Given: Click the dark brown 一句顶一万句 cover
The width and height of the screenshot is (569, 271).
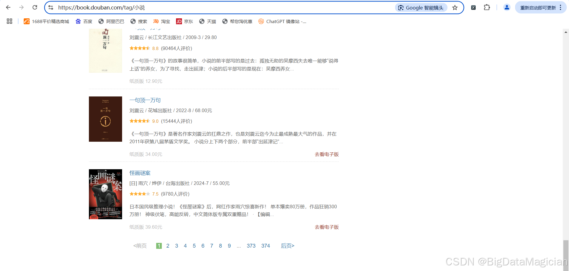Looking at the screenshot, I should tap(106, 119).
